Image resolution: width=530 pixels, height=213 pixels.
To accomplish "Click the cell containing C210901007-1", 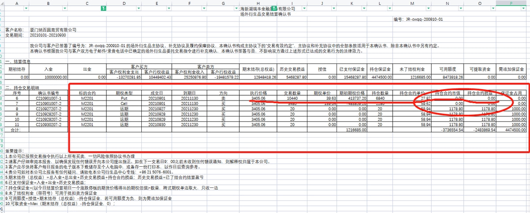I will pos(48,98).
